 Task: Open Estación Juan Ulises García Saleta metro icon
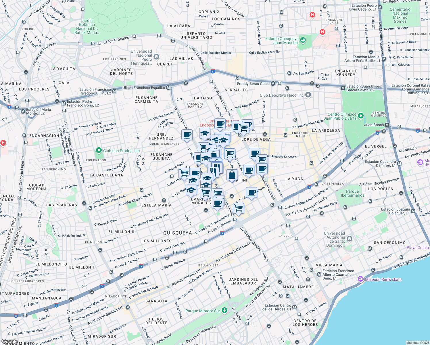click(x=343, y=88)
